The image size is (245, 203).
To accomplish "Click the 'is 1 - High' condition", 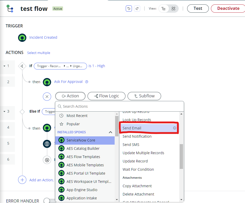I will pos(97,66).
